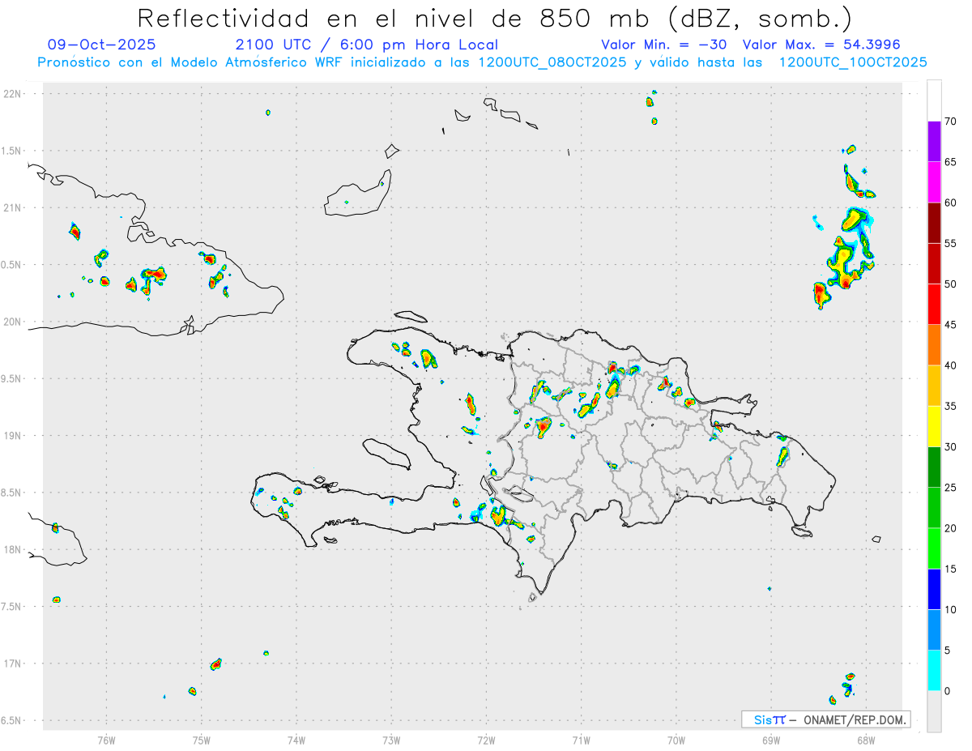The width and height of the screenshot is (972, 751).
Task: Click the 'Valor Min. = -30' text
Action: tap(666, 45)
